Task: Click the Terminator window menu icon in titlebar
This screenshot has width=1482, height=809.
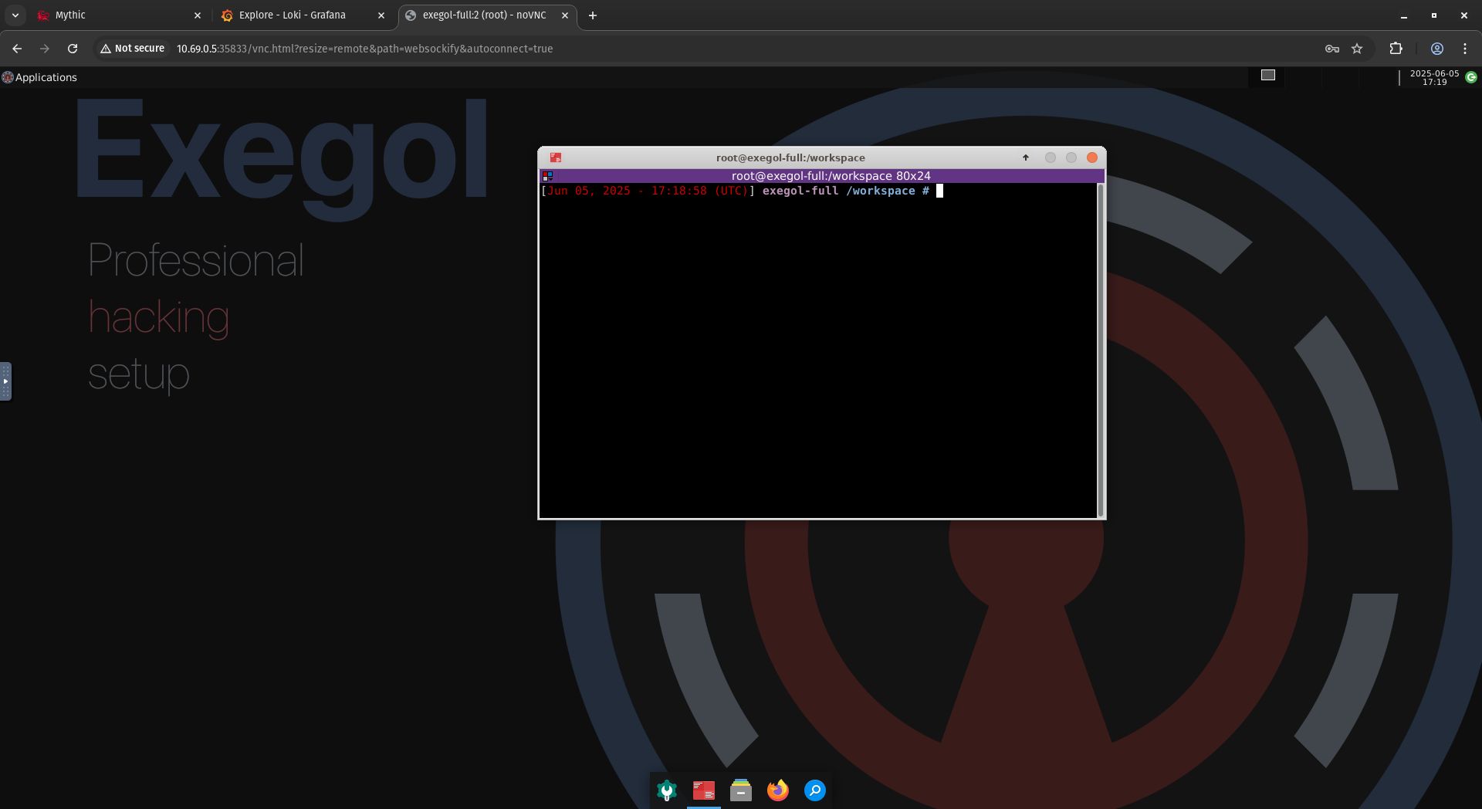Action: tap(556, 157)
